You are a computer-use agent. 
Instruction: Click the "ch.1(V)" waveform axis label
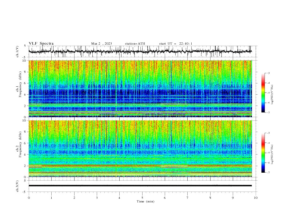[17, 52]
